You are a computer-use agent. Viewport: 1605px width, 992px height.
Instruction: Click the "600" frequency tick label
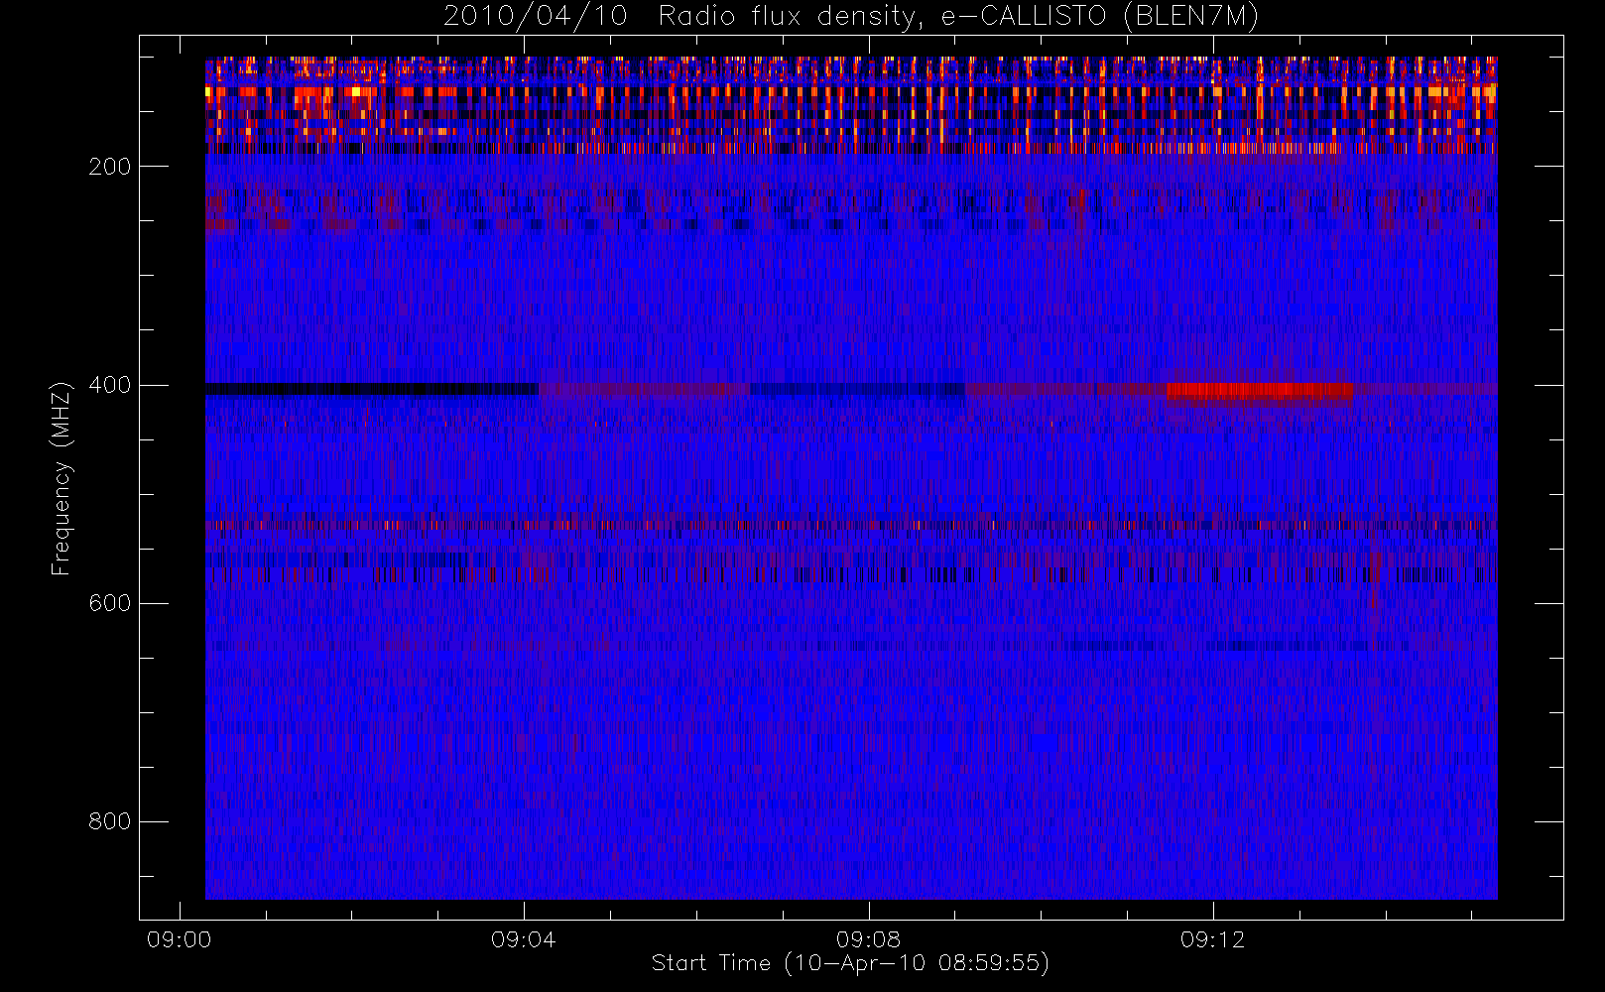pos(109,603)
